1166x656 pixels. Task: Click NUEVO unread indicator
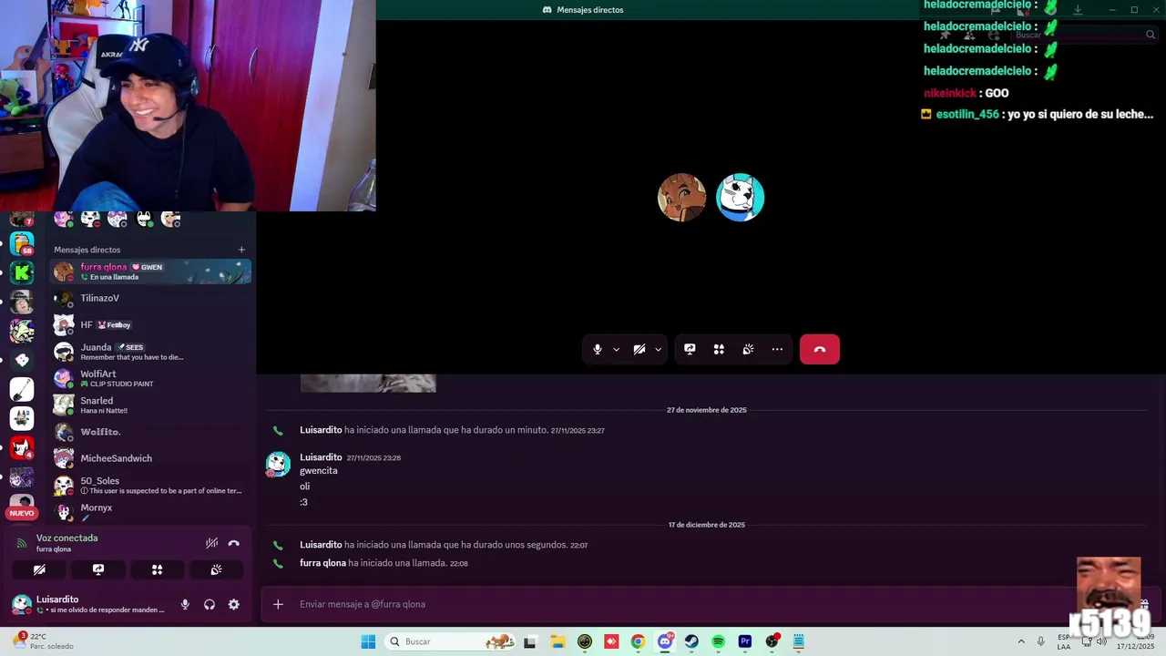22,513
